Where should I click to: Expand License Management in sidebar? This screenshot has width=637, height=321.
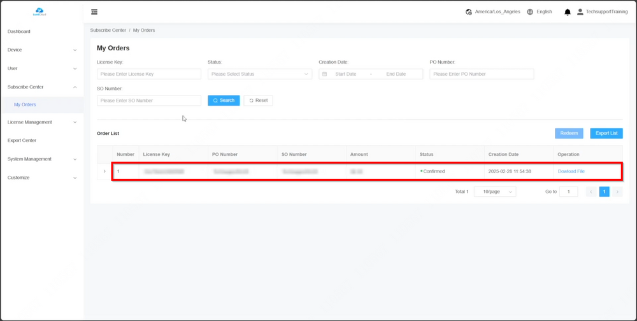click(41, 122)
